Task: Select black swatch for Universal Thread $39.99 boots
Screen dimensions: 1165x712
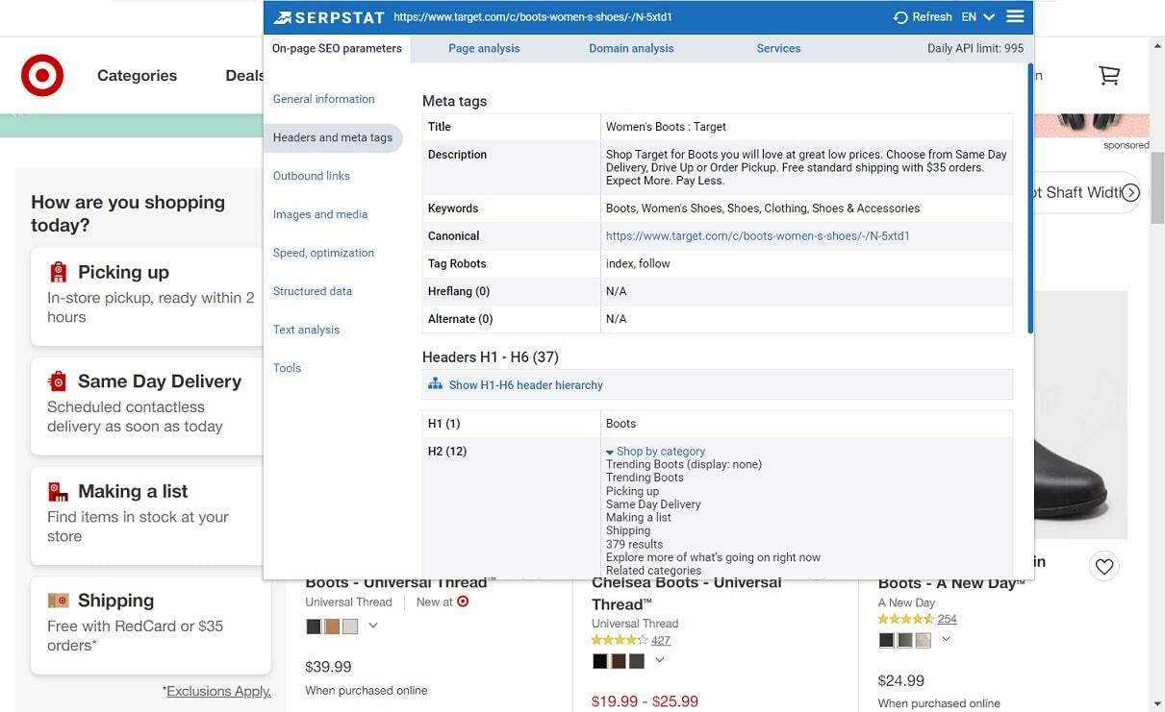Action: 314,626
